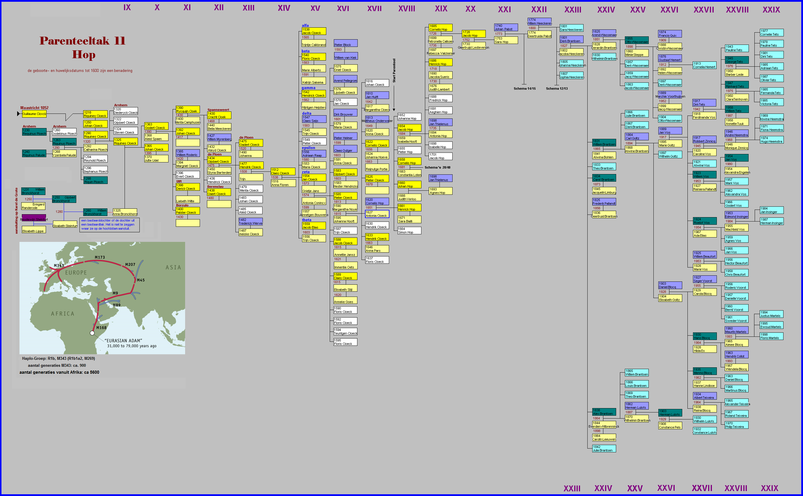Click the black arrow beside Guillaume Clovck
The height and width of the screenshot is (496, 803).
click(18, 114)
